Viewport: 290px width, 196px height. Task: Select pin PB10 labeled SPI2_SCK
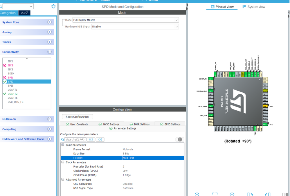coord(211,116)
